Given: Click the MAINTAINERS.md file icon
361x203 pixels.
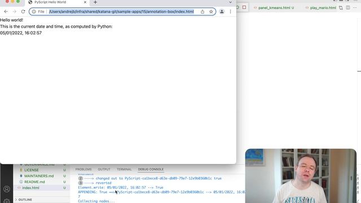Looking at the screenshot, I should (x=21, y=176).
